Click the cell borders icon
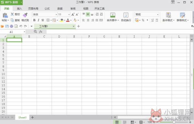 (x=48, y=20)
